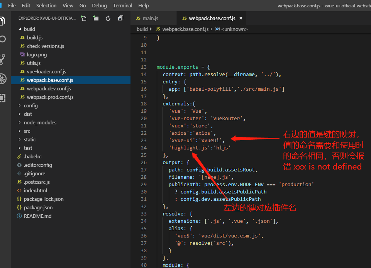Click the build breadcrumb segment
The width and height of the screenshot is (371, 268).
pos(142,29)
